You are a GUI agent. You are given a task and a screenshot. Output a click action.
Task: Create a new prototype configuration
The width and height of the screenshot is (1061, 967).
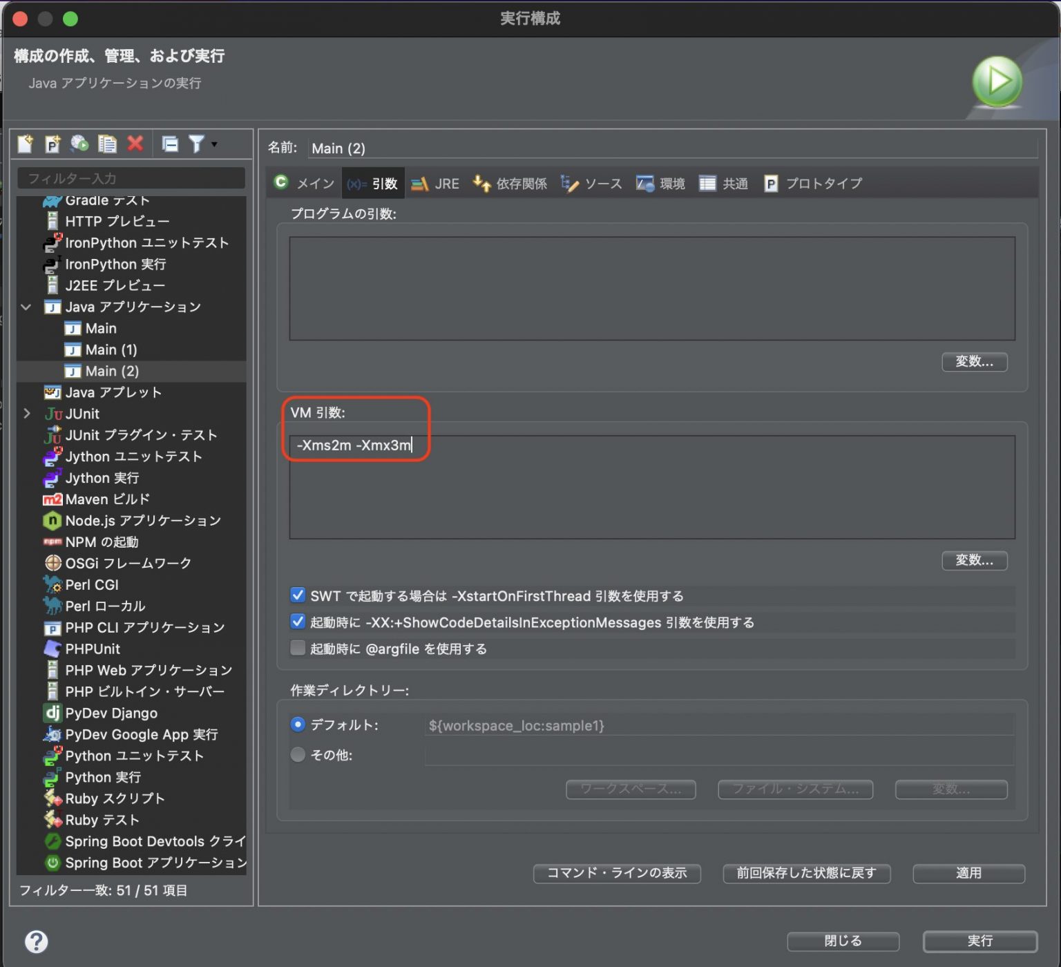[x=53, y=144]
